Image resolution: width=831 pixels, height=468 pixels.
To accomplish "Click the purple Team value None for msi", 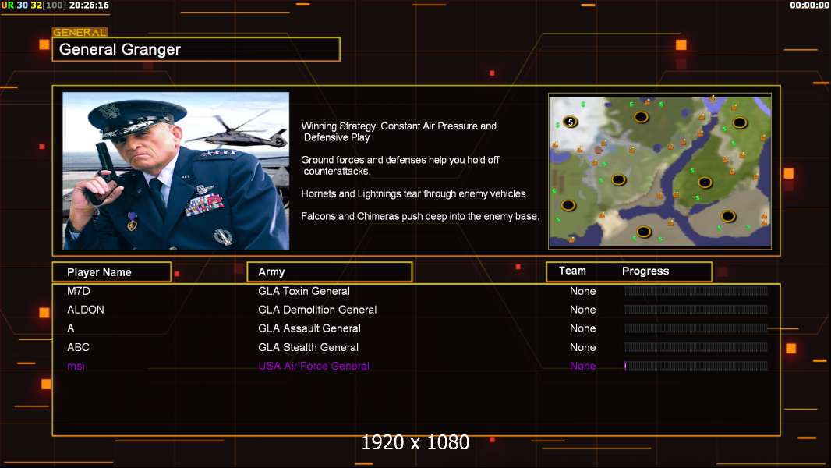I will [583, 367].
